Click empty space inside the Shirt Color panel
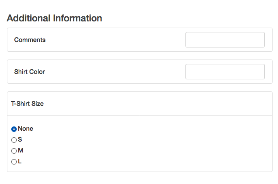This screenshot has height=184, width=278. coord(117,72)
